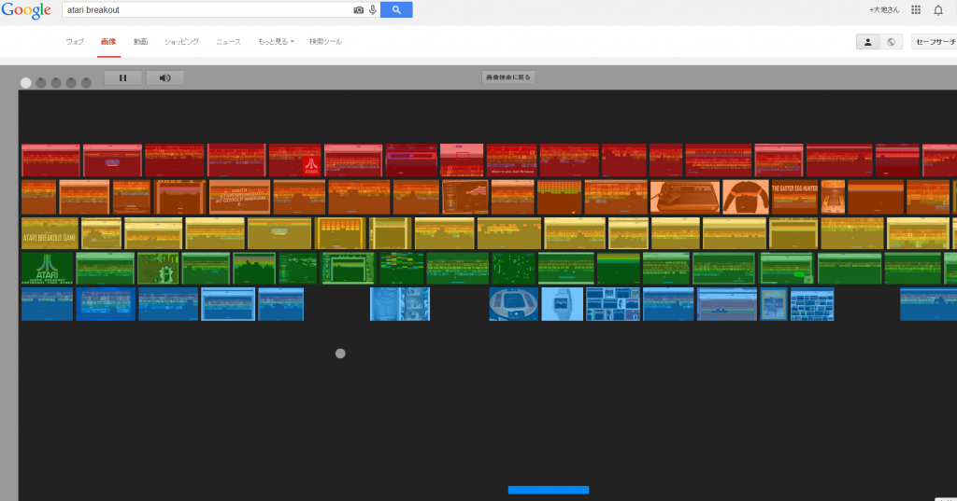Click 画像検索に戻る button
The height and width of the screenshot is (501, 957).
pos(507,77)
